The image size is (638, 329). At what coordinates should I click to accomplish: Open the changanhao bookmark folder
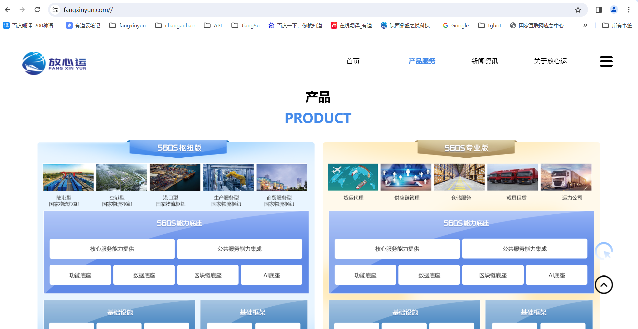[x=175, y=25]
